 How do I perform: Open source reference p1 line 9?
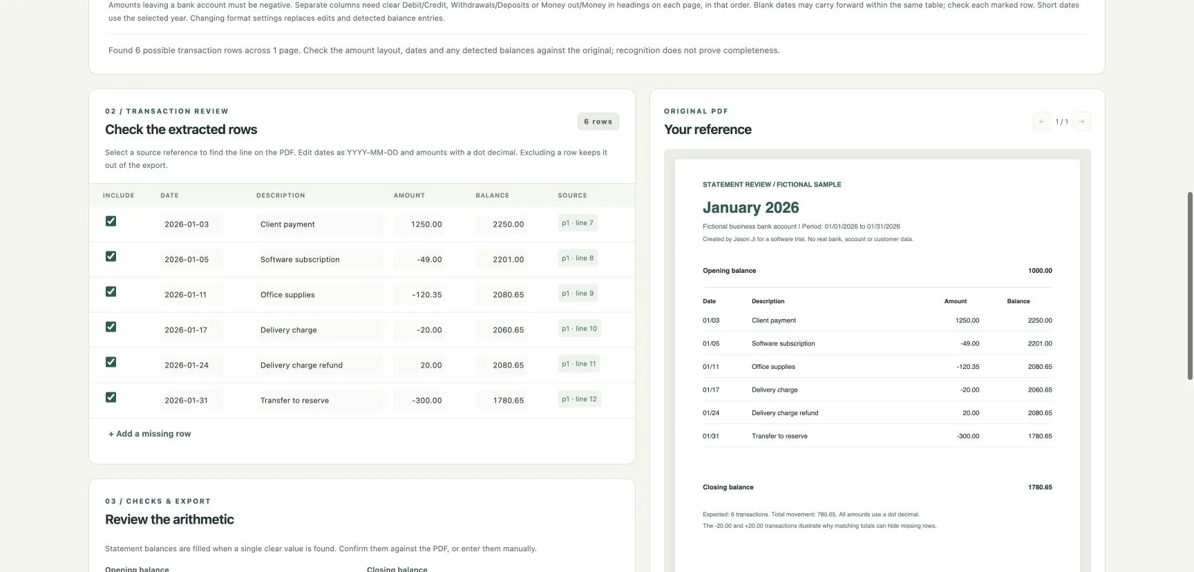[x=578, y=294]
